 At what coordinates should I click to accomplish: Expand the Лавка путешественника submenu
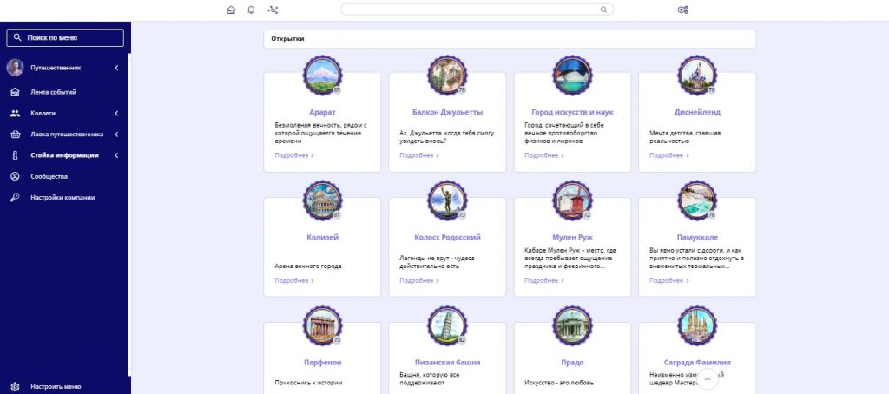[116, 135]
